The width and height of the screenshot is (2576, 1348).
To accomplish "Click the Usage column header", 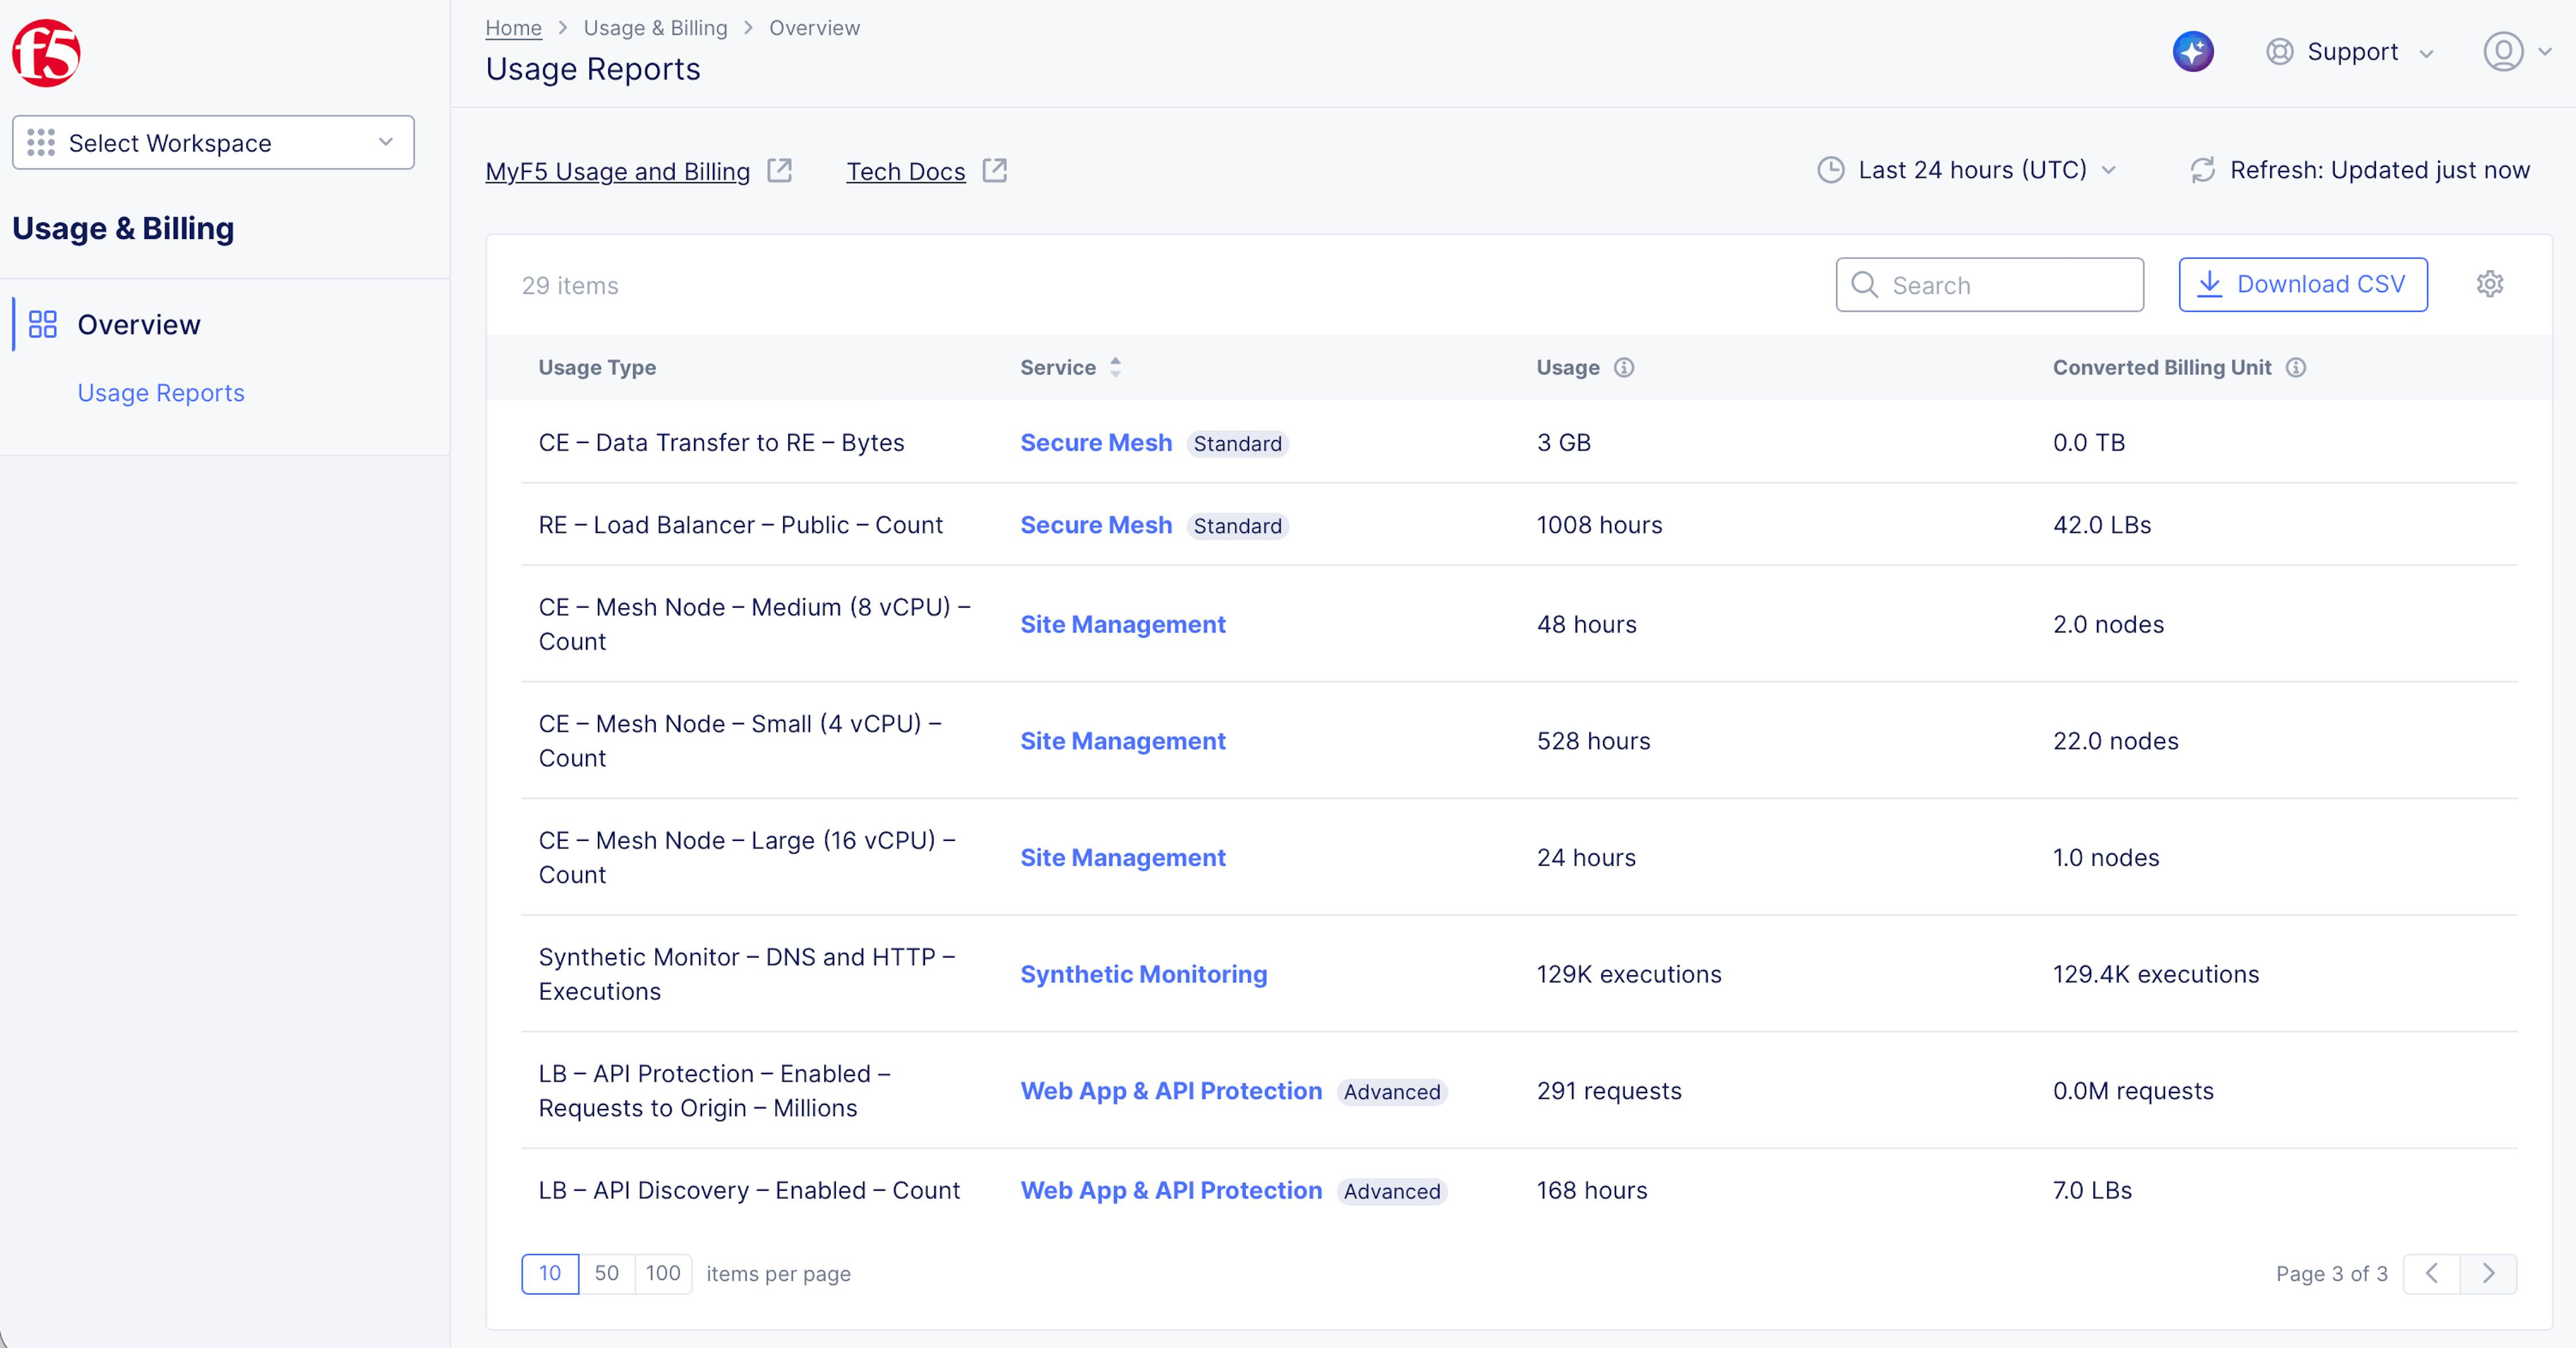I will tap(1567, 368).
